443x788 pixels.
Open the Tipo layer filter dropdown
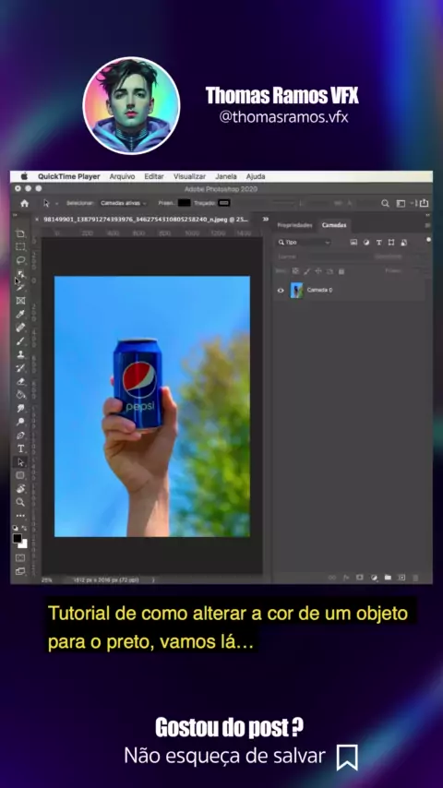[304, 243]
